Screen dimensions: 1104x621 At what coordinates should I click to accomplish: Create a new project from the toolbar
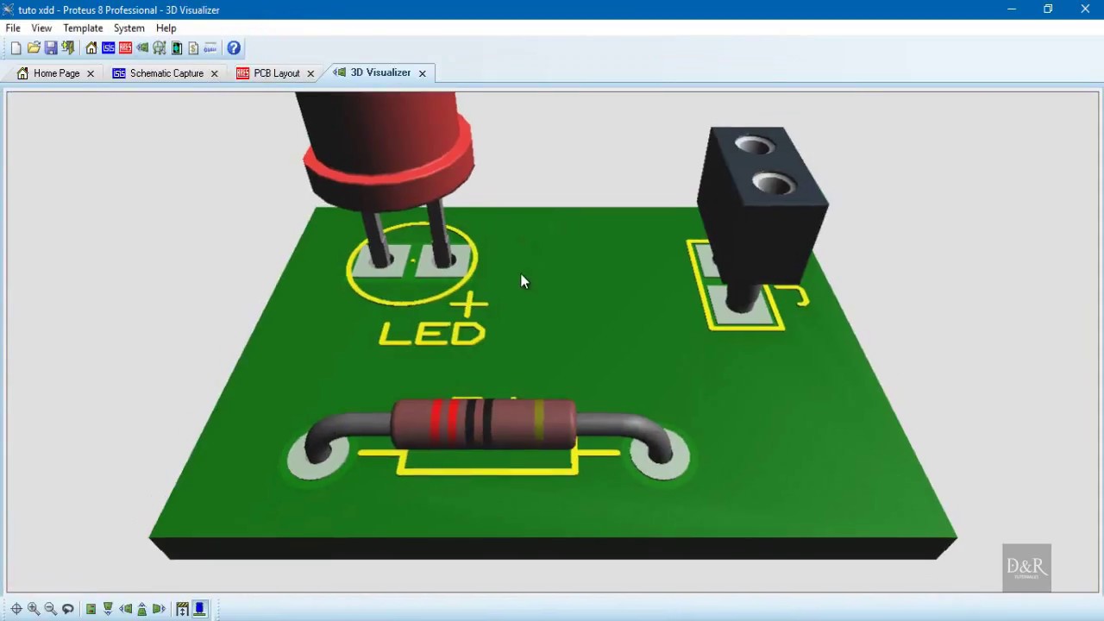[16, 48]
